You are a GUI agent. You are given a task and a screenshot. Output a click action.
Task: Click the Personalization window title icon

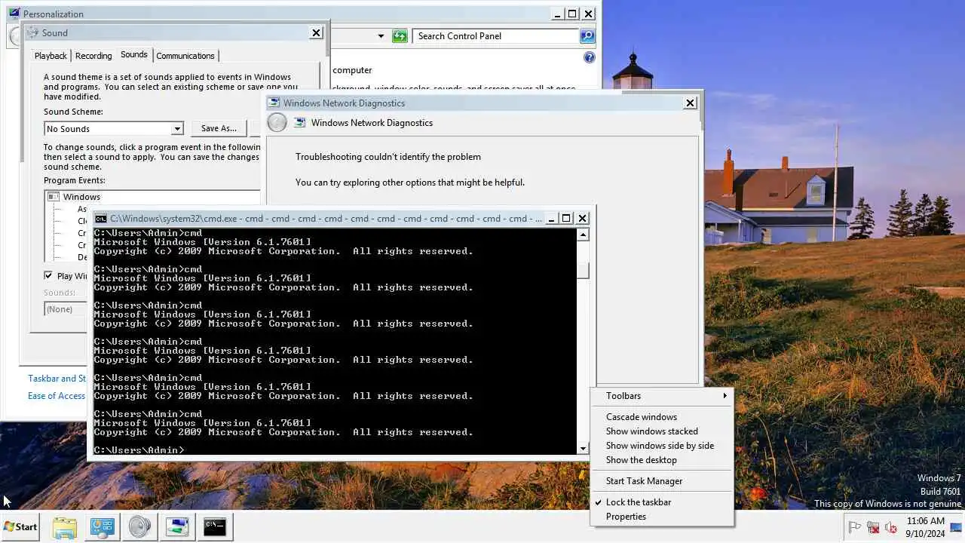(14, 14)
